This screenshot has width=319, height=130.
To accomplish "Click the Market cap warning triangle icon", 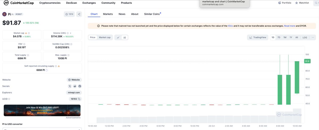I will coord(26,33).
